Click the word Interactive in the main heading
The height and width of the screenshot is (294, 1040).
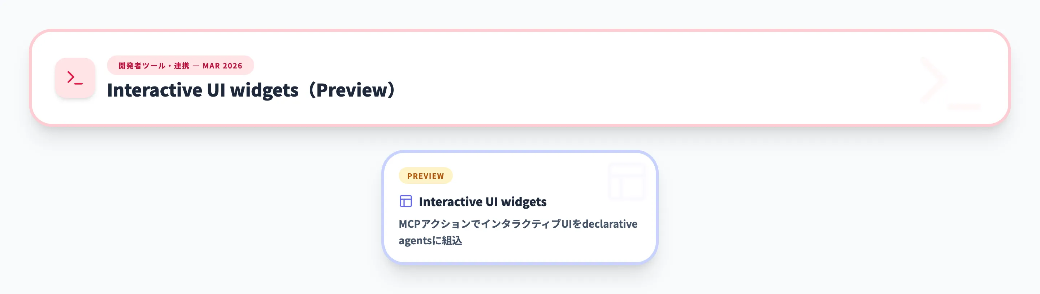pos(155,90)
